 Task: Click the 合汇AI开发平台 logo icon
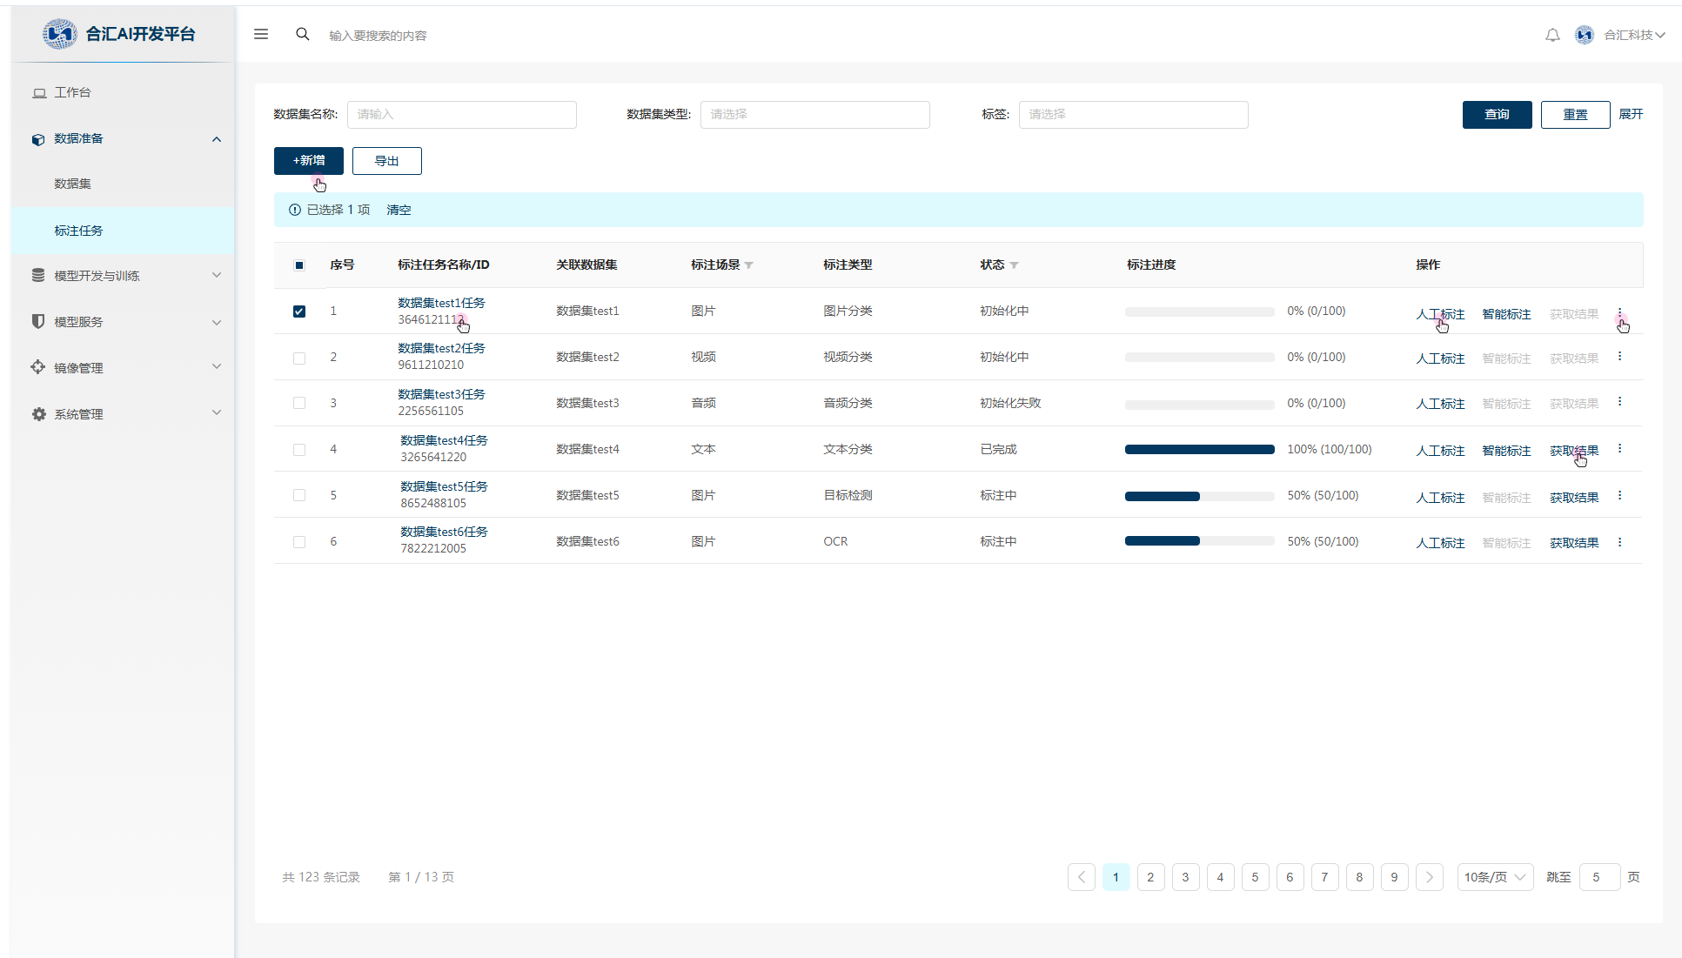click(59, 34)
